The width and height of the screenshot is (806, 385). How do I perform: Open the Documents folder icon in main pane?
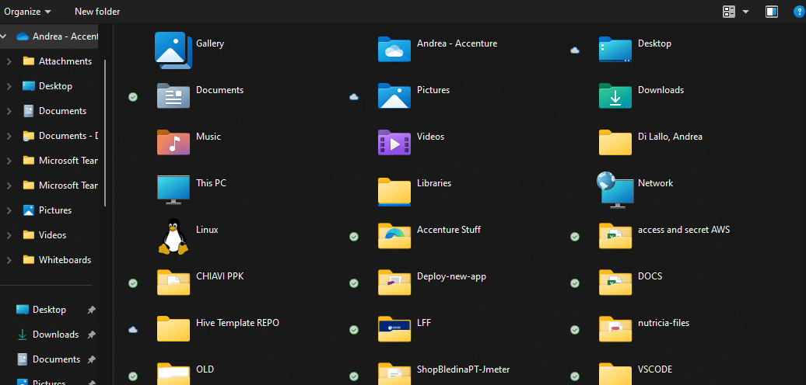[x=173, y=96]
